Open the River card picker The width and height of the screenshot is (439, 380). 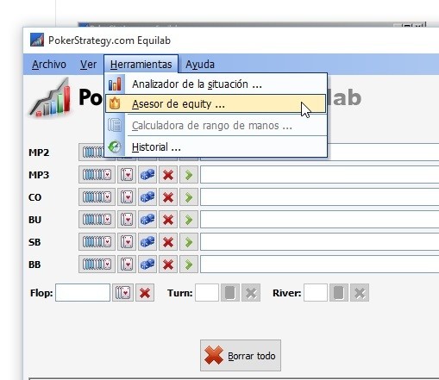pos(339,293)
